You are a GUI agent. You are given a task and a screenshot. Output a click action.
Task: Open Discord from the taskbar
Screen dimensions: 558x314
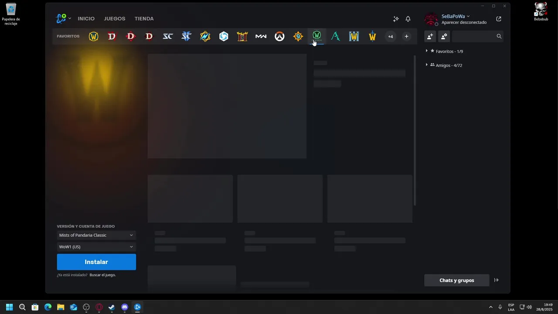click(x=125, y=307)
